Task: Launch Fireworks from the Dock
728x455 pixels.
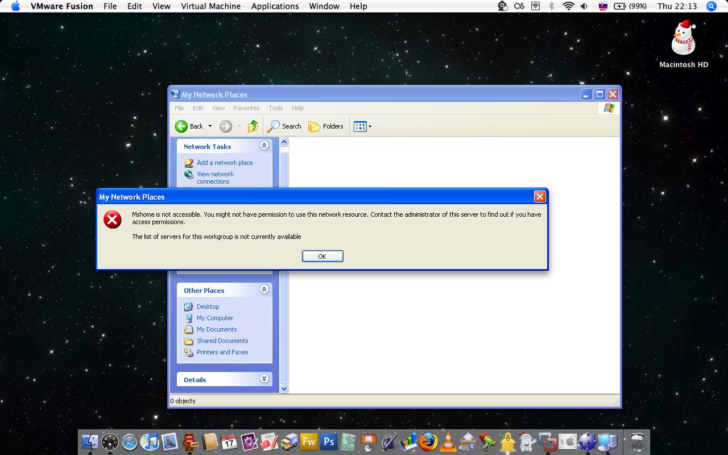Action: click(x=309, y=441)
